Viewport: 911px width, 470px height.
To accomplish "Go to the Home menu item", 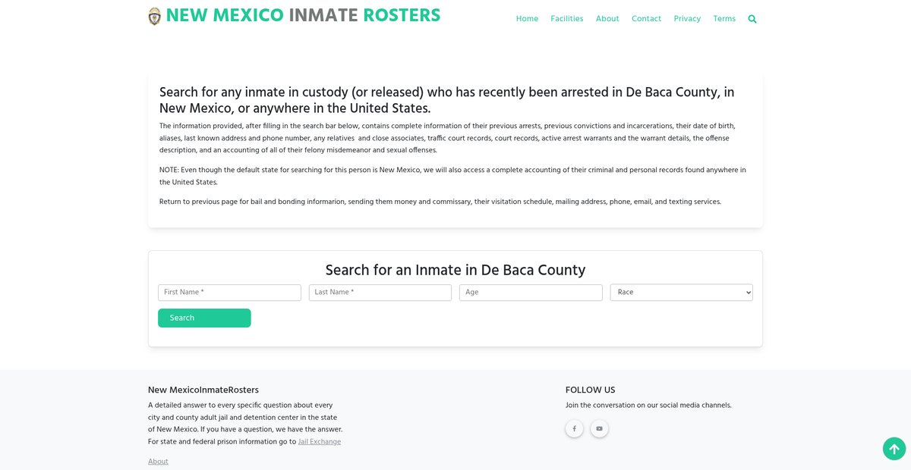I will 527,19.
